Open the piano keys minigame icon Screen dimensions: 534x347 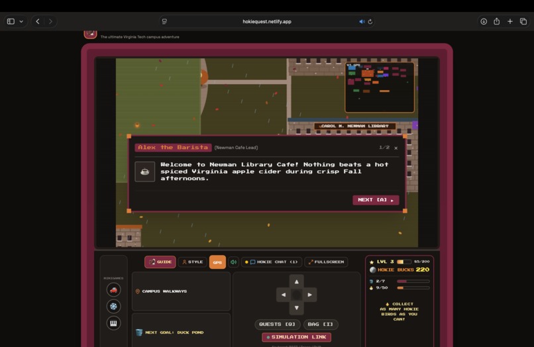tap(113, 323)
